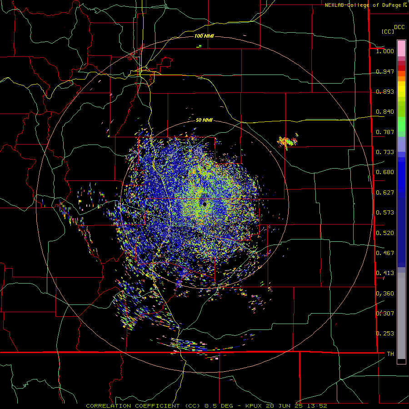
Task: Click the black radar site dot at center
Action: tap(204, 204)
